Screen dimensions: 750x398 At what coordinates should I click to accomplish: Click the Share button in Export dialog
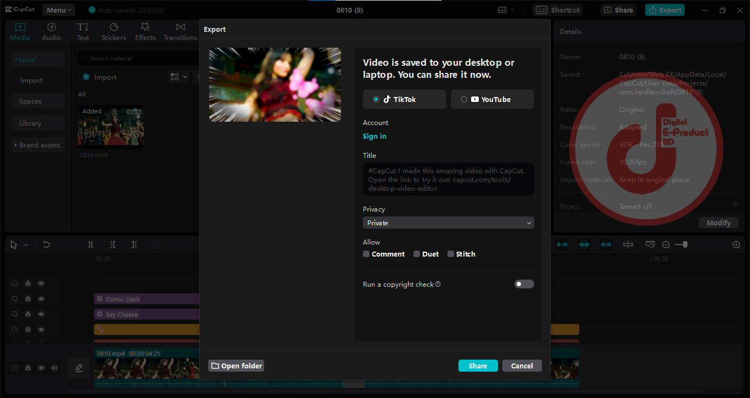478,366
